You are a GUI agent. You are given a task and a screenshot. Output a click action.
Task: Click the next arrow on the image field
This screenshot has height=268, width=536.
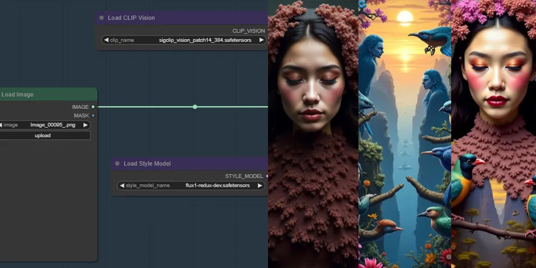click(85, 125)
